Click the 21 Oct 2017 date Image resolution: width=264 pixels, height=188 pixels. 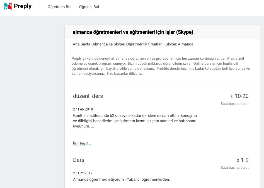point(83,173)
